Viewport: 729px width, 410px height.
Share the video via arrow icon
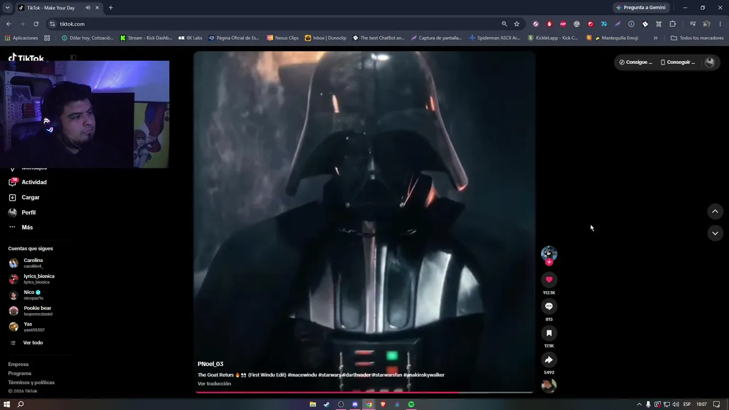(549, 360)
